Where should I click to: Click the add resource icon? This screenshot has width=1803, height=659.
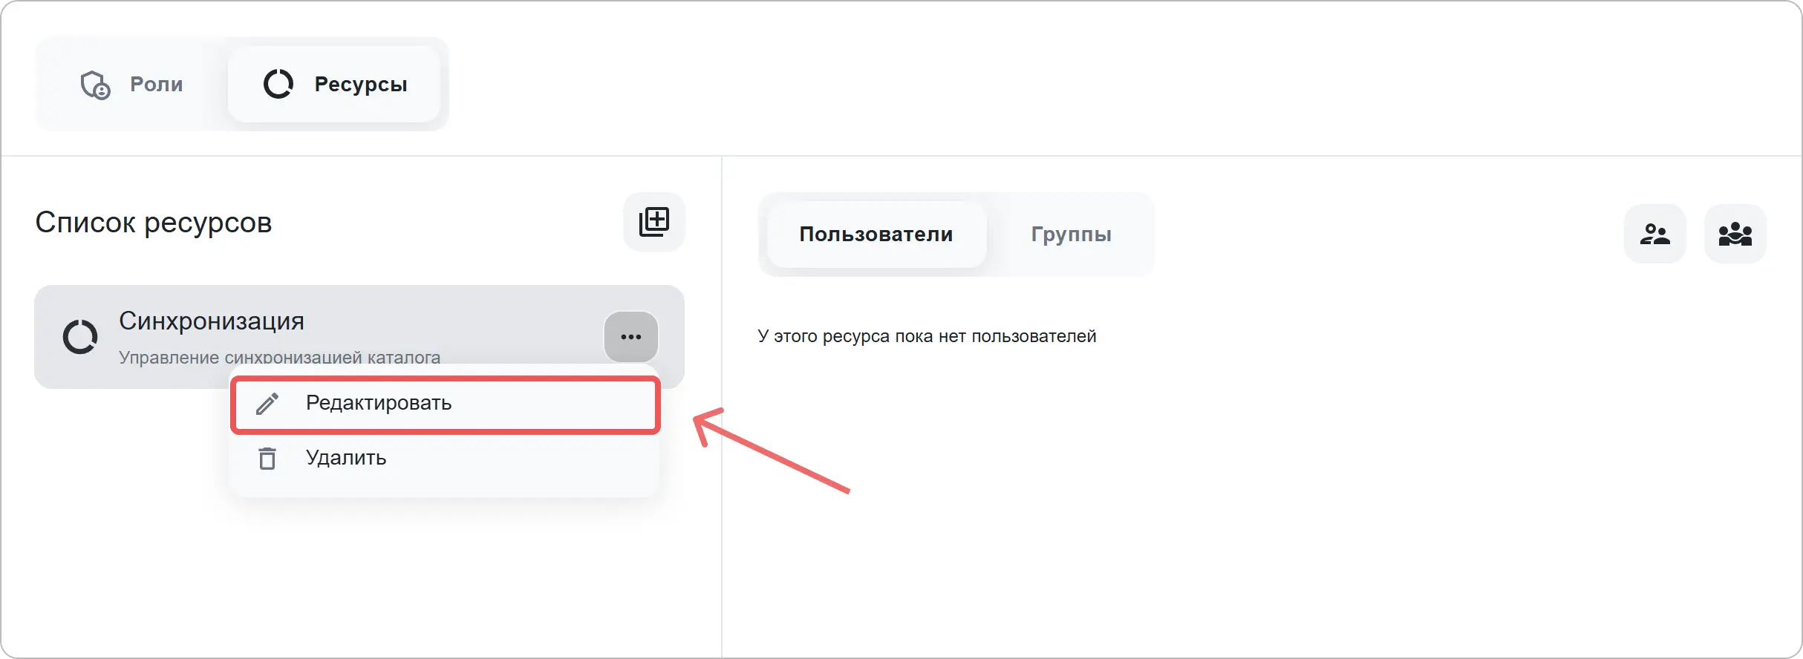tap(654, 222)
